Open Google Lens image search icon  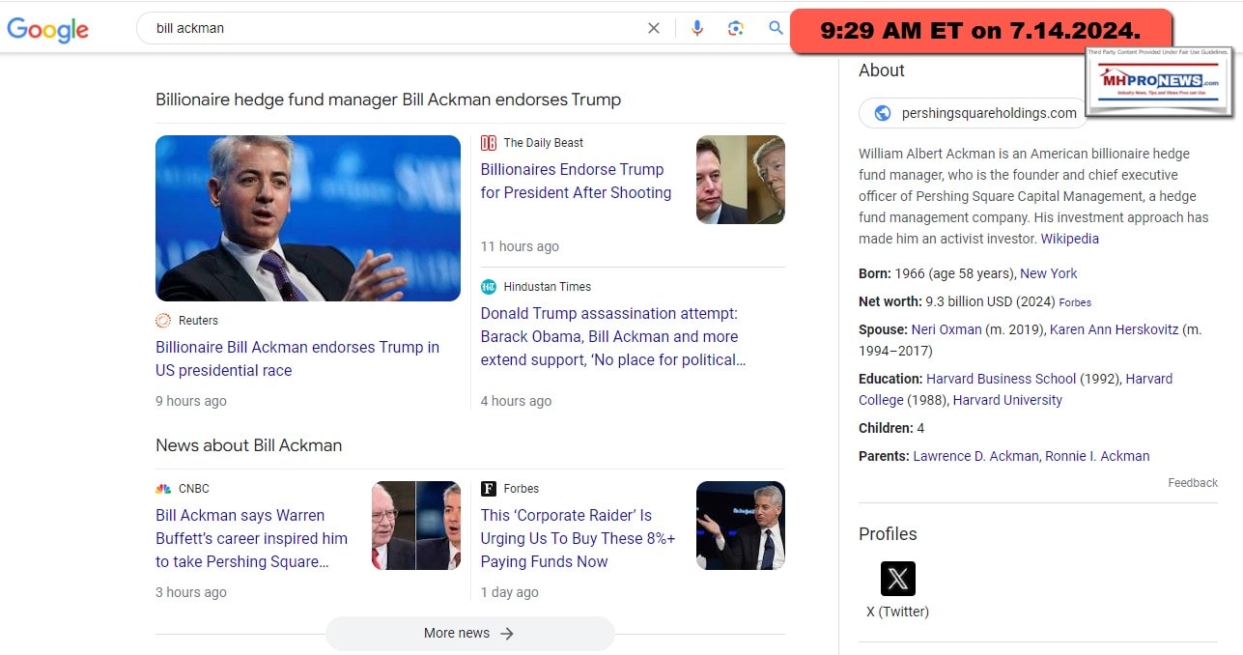click(736, 28)
